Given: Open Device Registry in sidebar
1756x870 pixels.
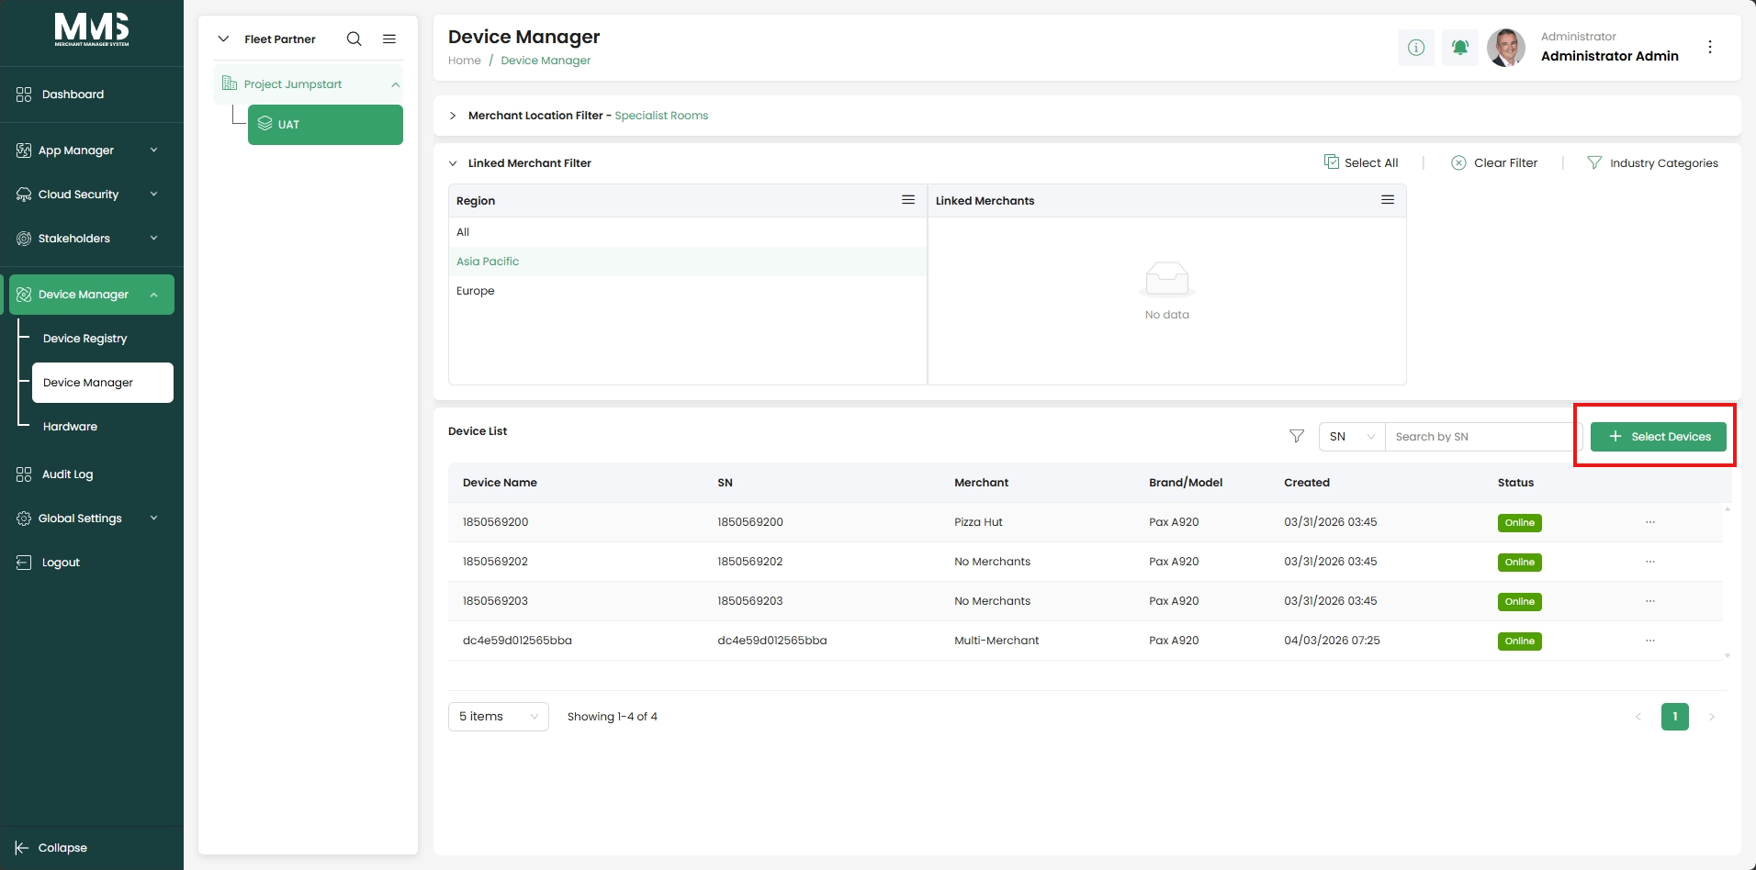Looking at the screenshot, I should (85, 339).
